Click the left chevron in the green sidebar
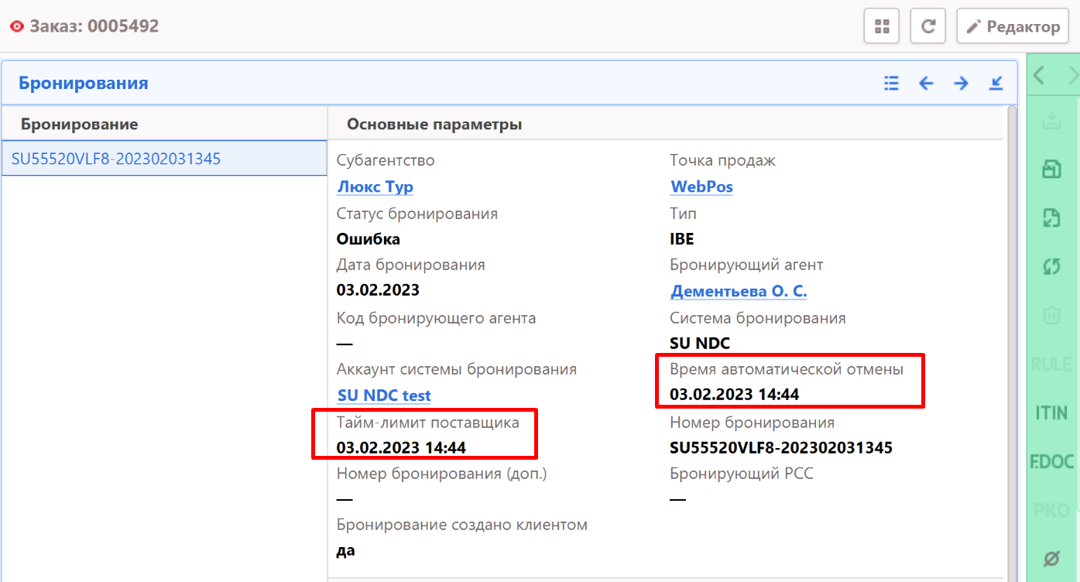 point(1039,75)
